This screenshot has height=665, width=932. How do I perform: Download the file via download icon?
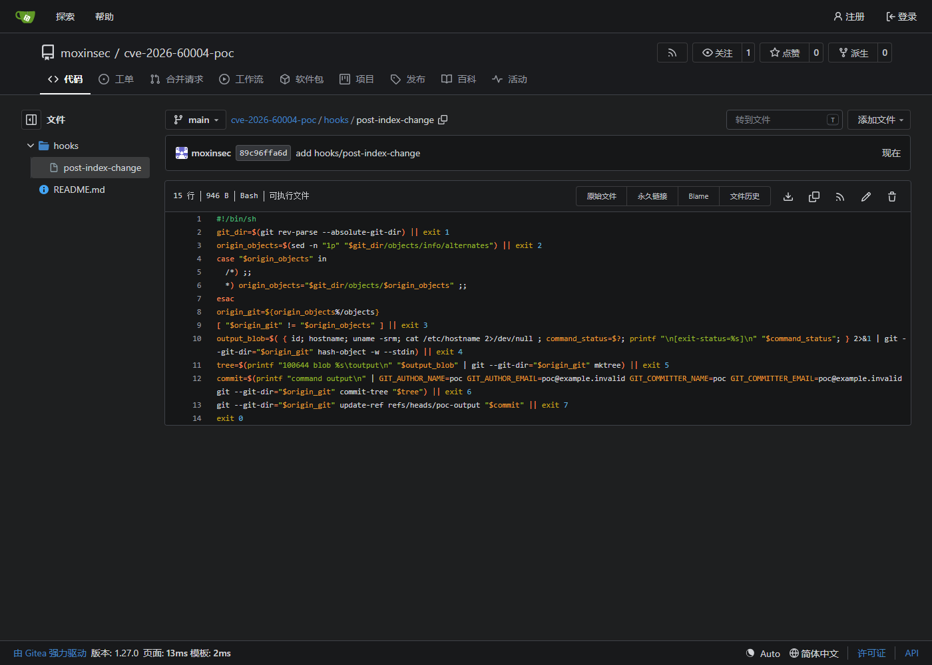coord(788,197)
